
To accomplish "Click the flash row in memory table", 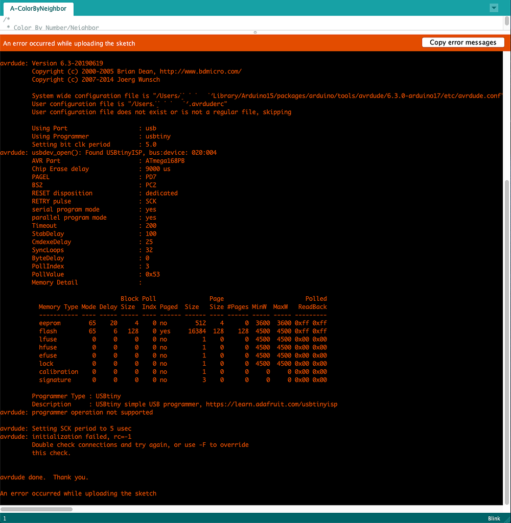I will click(x=182, y=331).
